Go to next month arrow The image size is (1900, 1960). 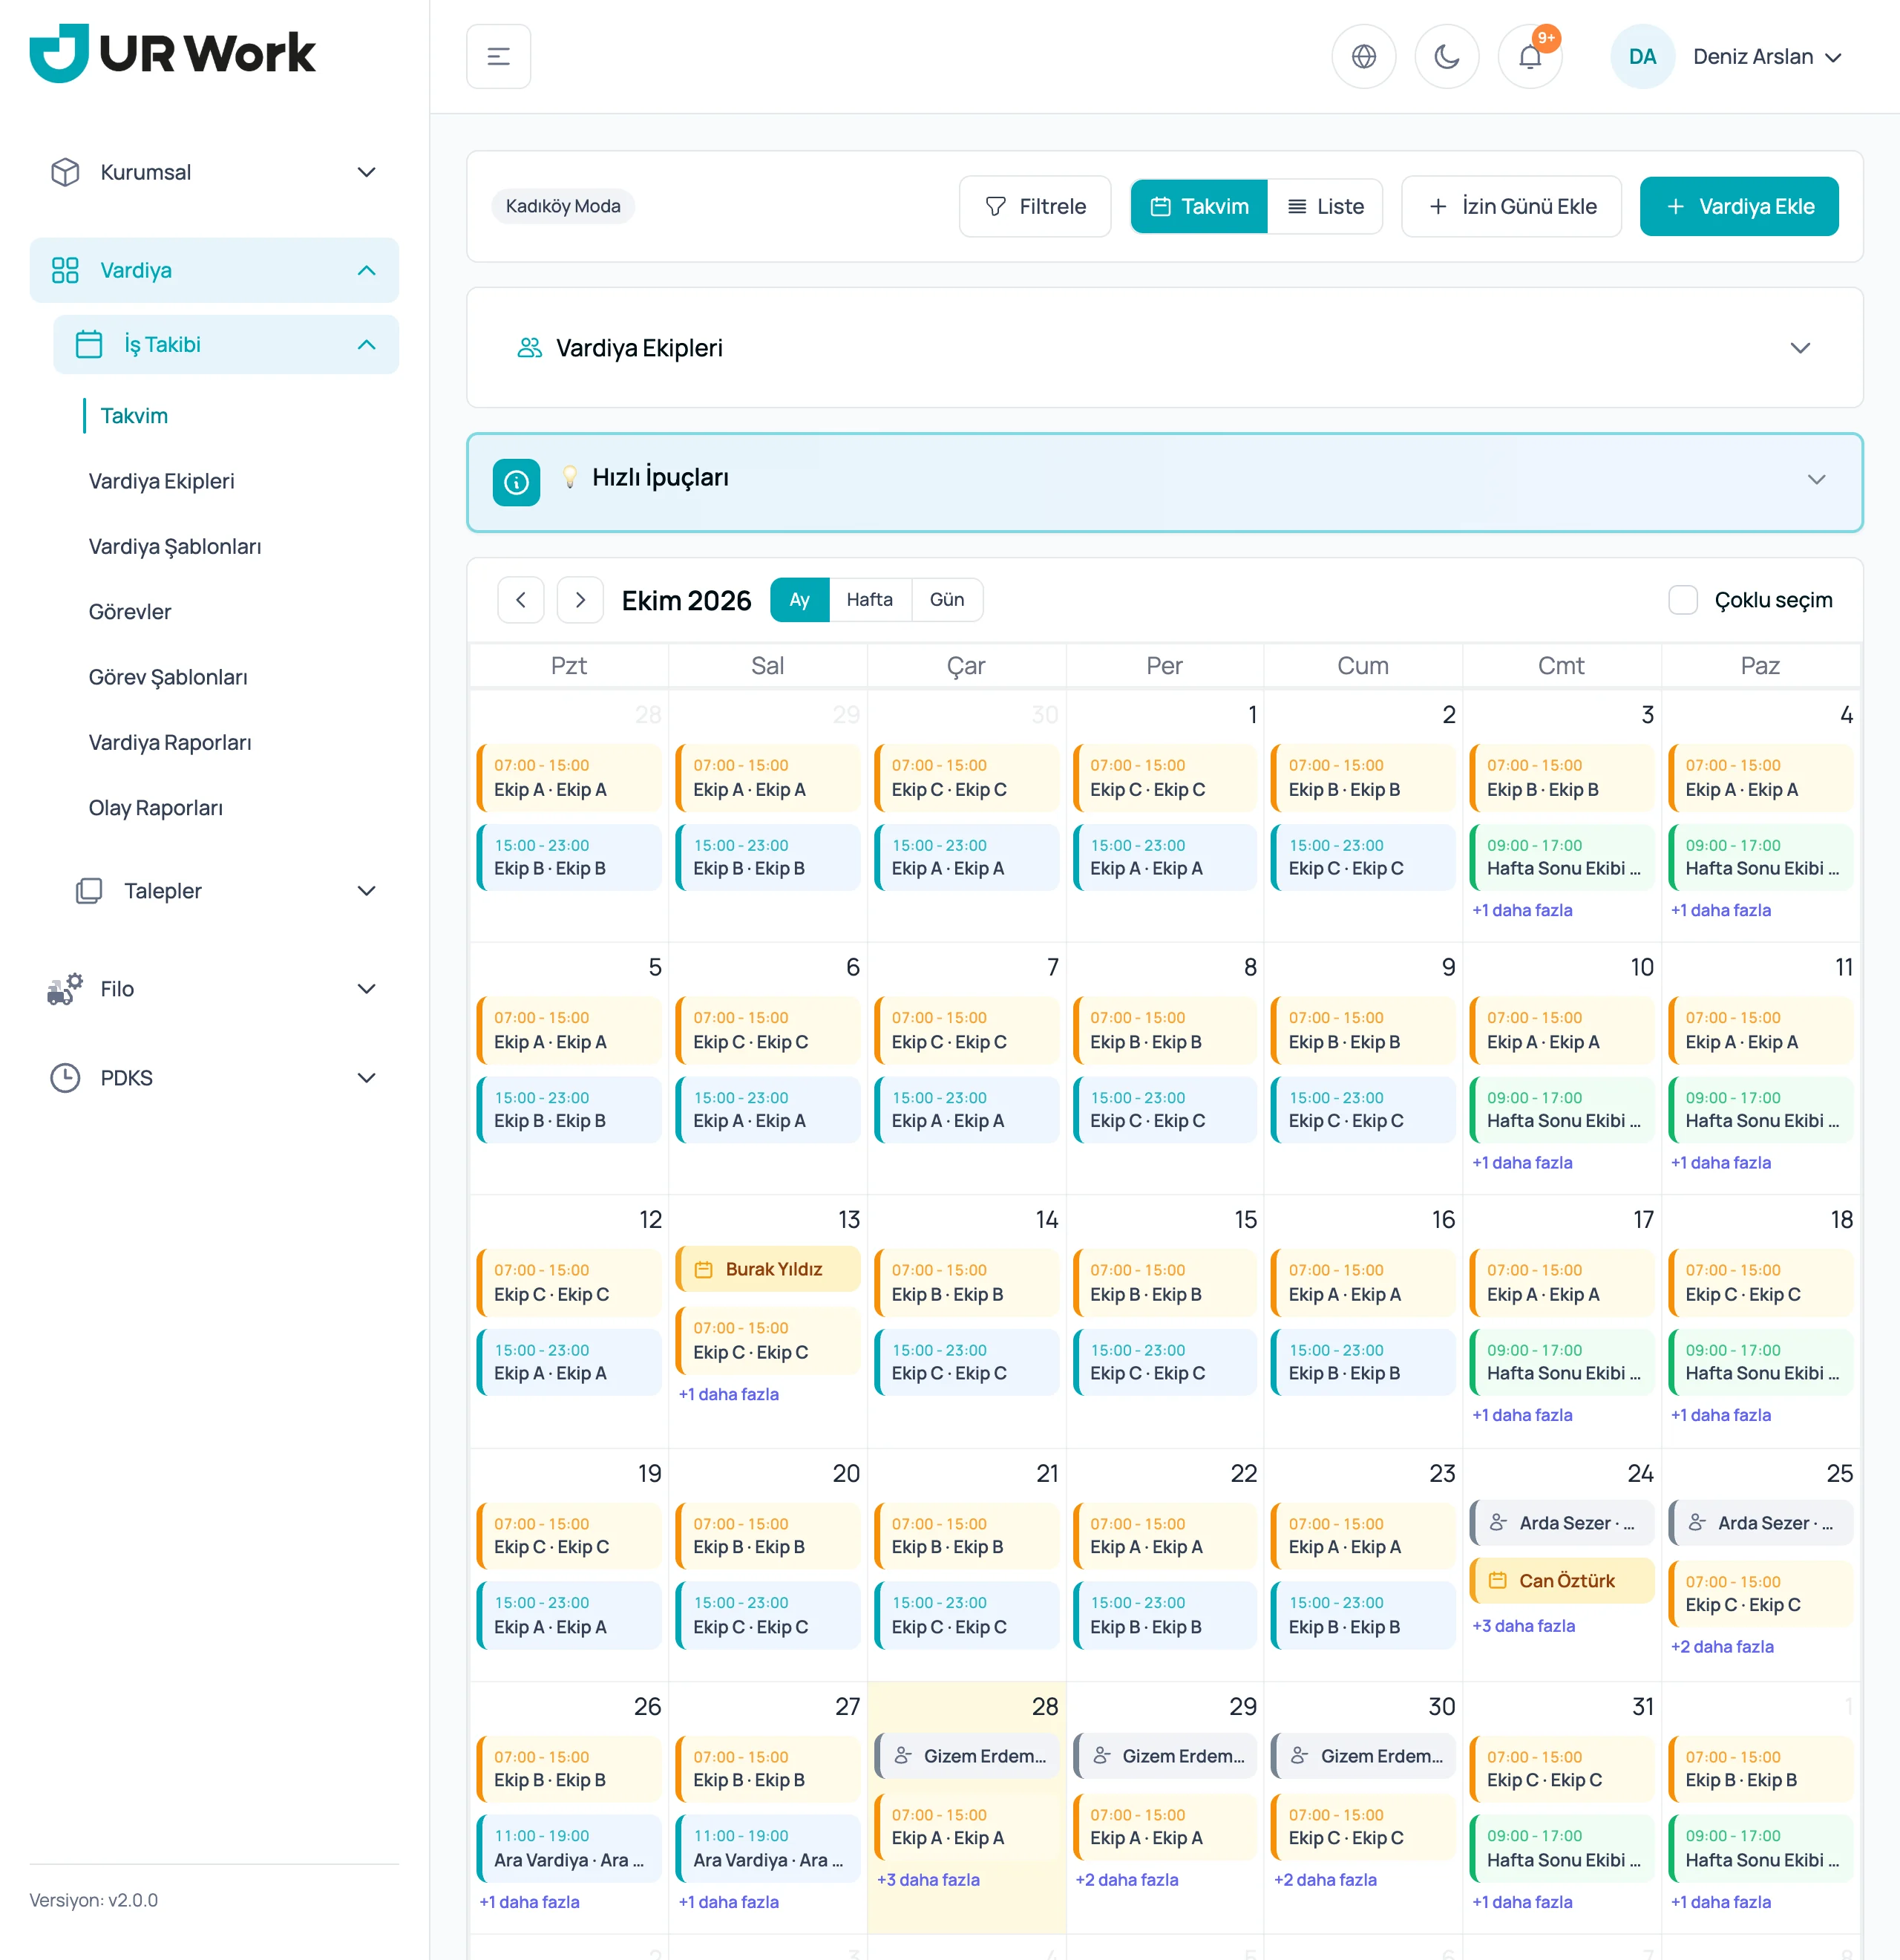(580, 600)
